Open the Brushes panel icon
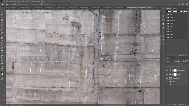Viewport: 189px width, 106px height. pos(163,20)
